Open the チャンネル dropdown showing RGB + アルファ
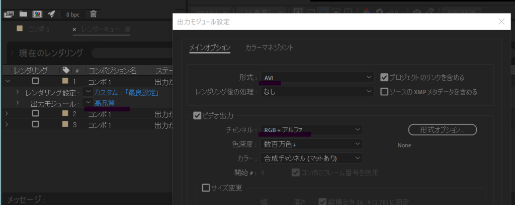The image size is (515, 205). 311,130
